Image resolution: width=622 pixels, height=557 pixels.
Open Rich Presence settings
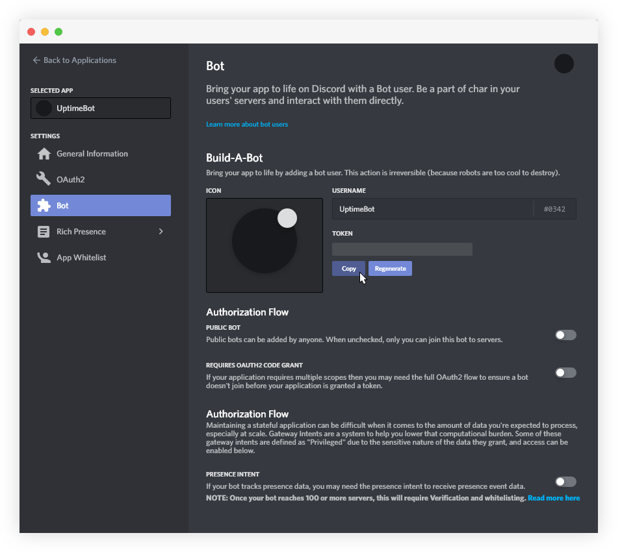(101, 232)
